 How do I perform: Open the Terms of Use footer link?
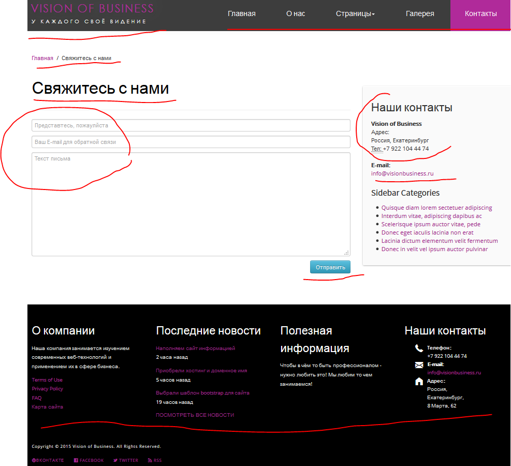click(47, 380)
